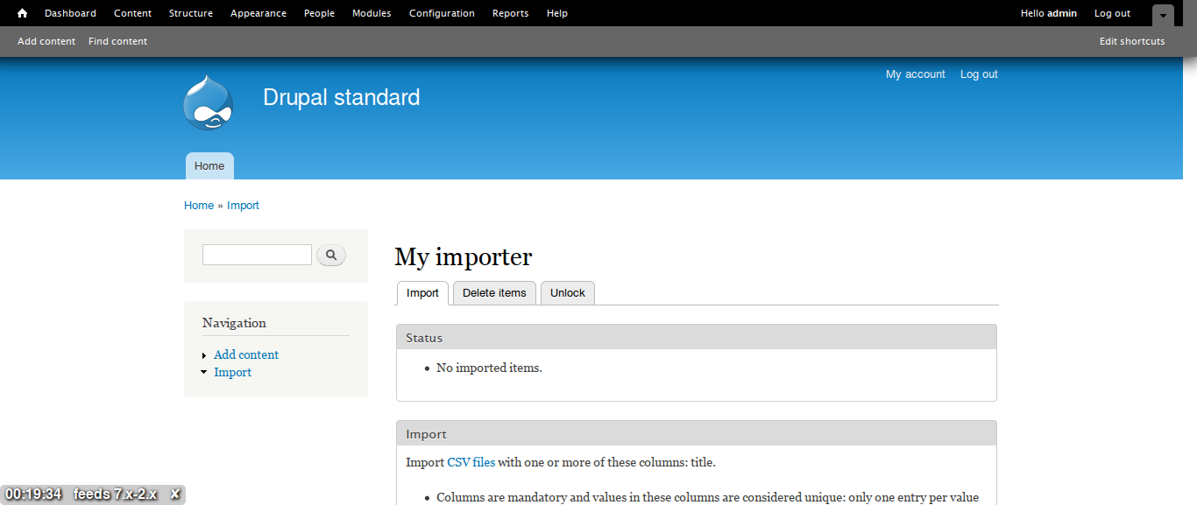Open the Dashboard admin menu

70,13
